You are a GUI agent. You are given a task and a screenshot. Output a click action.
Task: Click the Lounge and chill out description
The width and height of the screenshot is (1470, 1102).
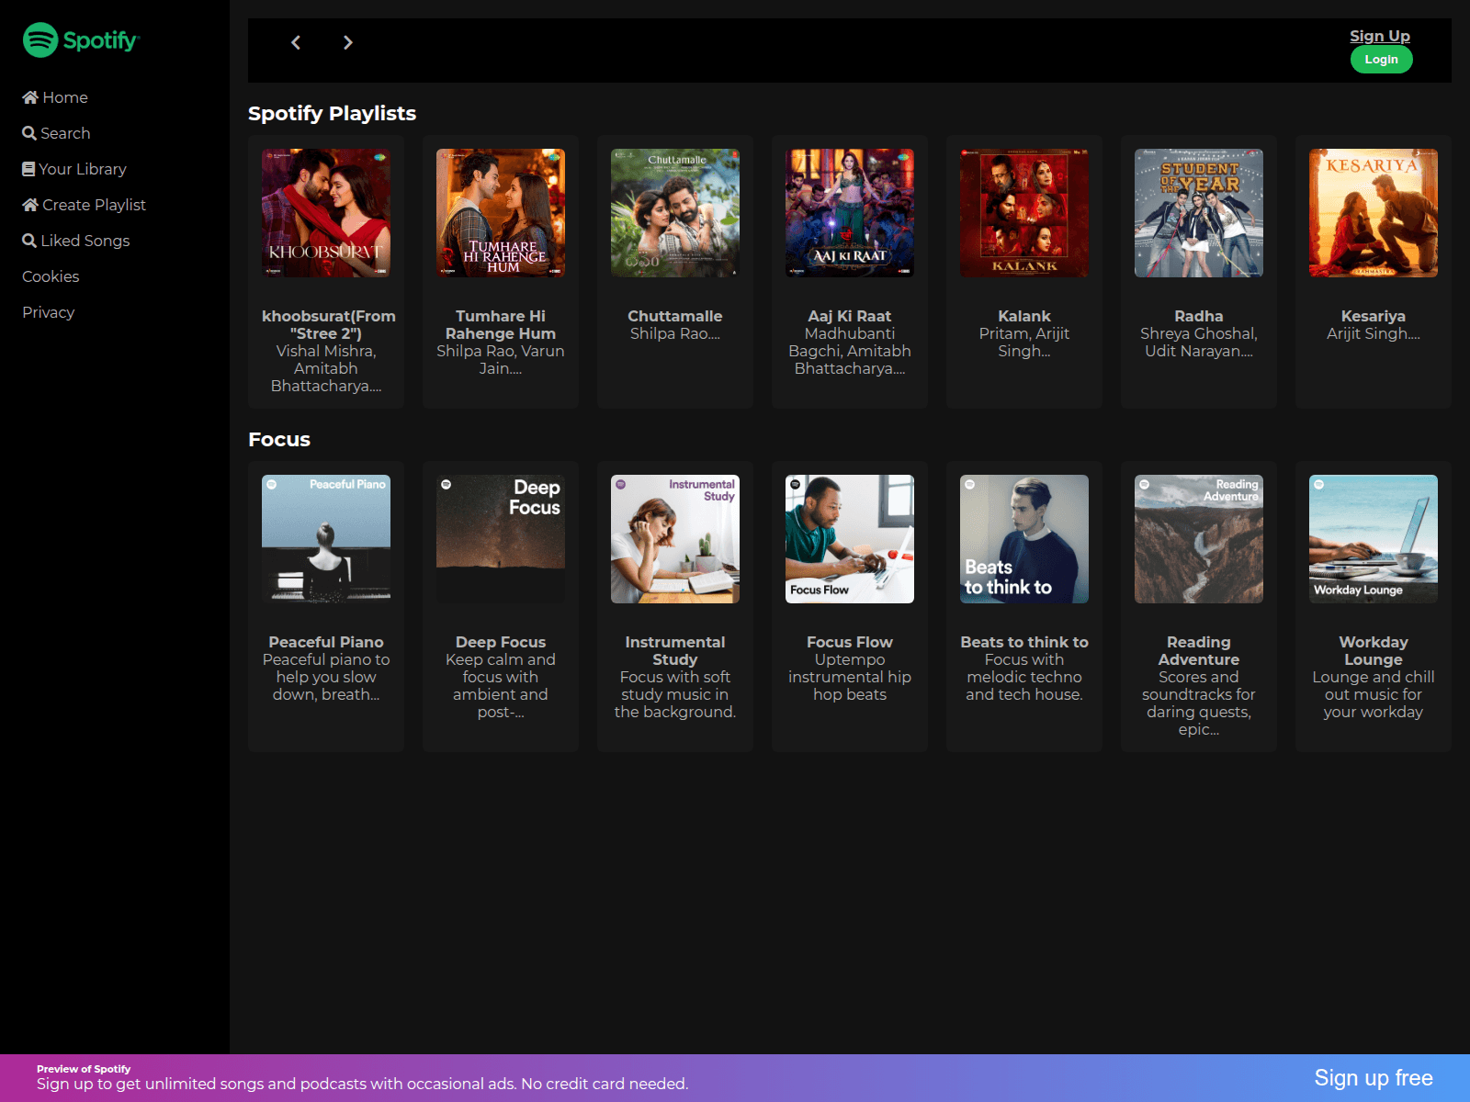pyautogui.click(x=1374, y=694)
